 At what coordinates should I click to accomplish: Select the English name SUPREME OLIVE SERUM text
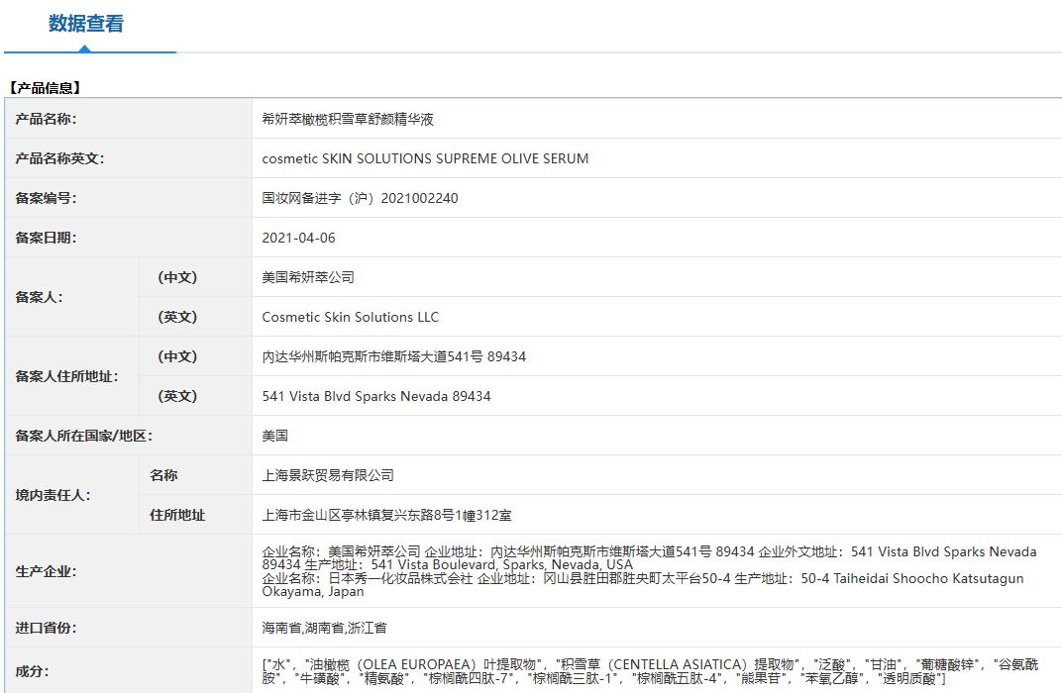point(513,158)
